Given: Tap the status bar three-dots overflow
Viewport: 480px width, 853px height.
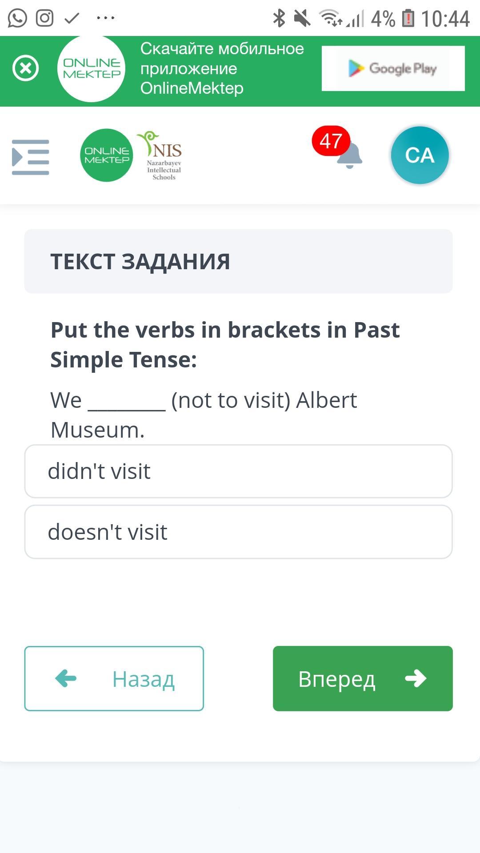Looking at the screenshot, I should point(106,18).
